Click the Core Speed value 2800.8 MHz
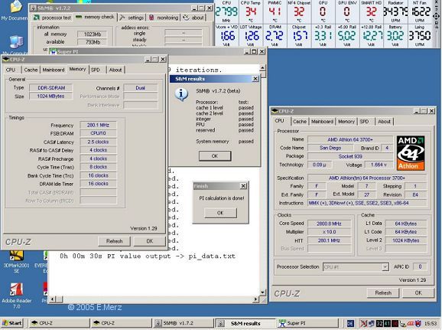 click(329, 224)
